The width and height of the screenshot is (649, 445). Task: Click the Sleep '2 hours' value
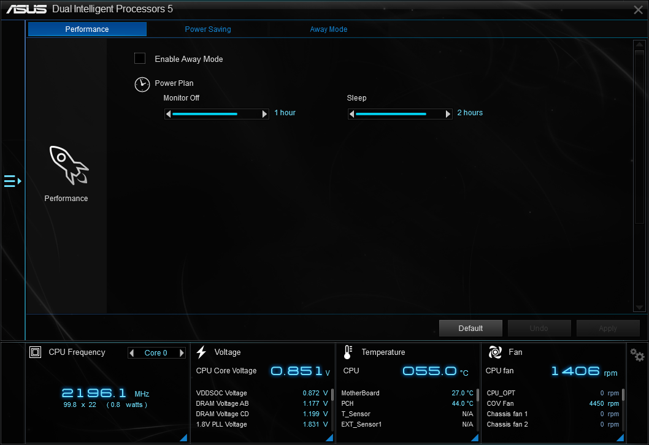[470, 113]
